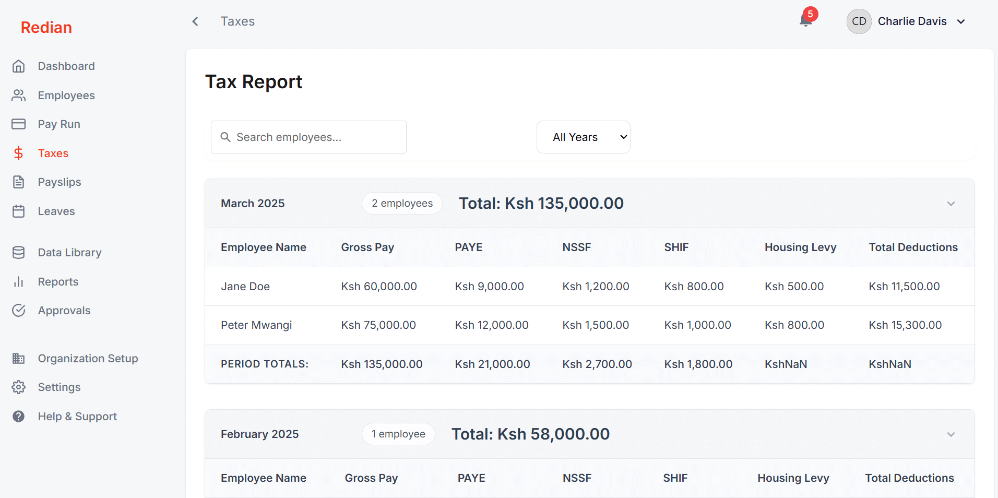Image resolution: width=998 pixels, height=498 pixels.
Task: Open the Charlie Davis account menu arrow
Action: (x=961, y=21)
